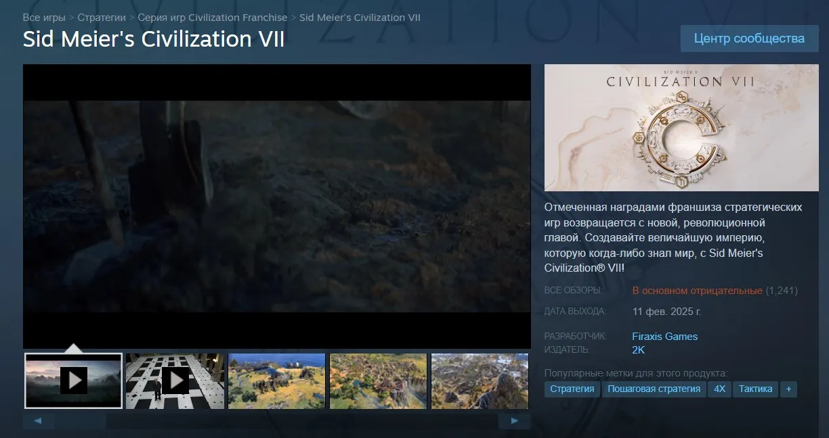Go to the Стратегии breadcrumb category

coord(102,18)
